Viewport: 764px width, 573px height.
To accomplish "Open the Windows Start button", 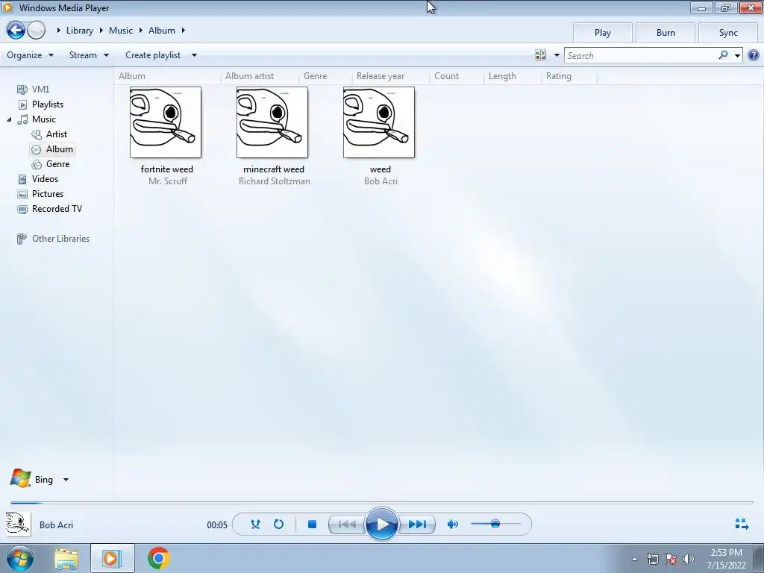I will (x=20, y=558).
